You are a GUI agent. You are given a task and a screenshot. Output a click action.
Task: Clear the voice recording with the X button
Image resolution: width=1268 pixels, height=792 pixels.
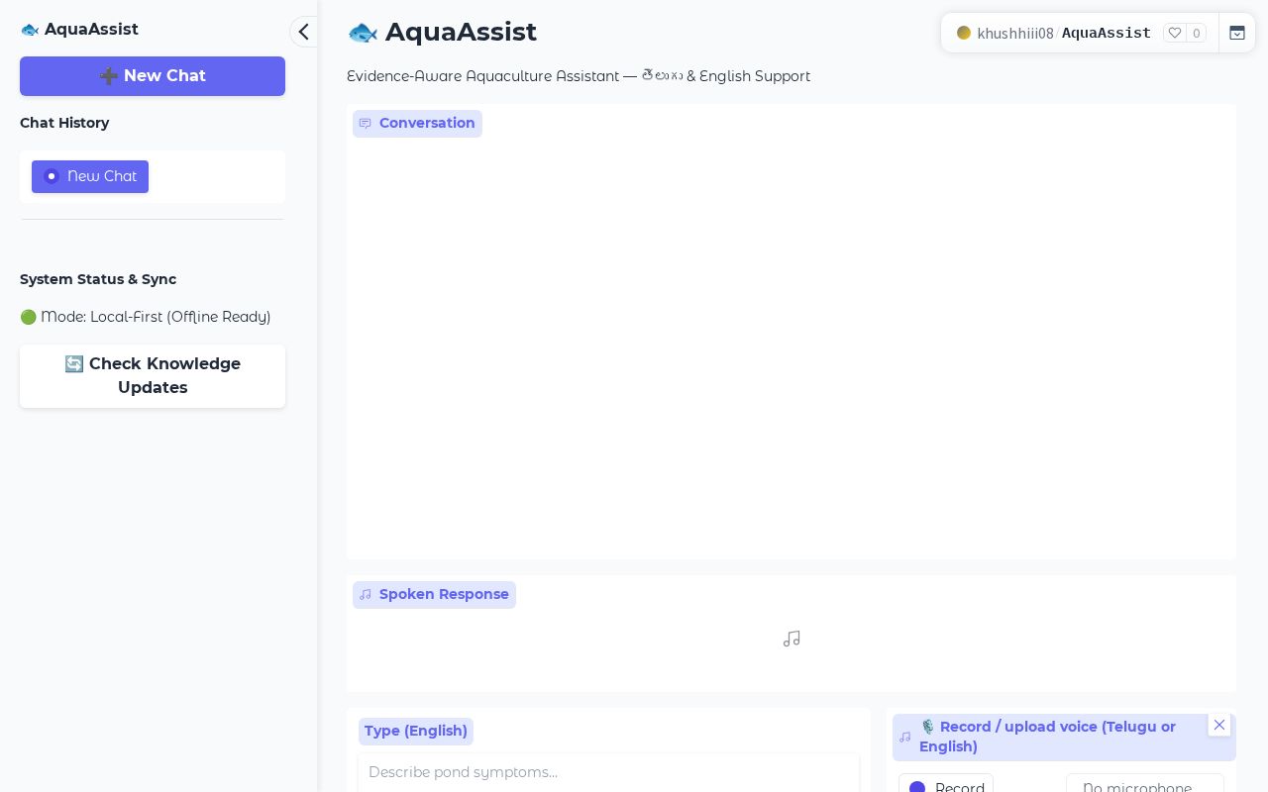point(1219,725)
